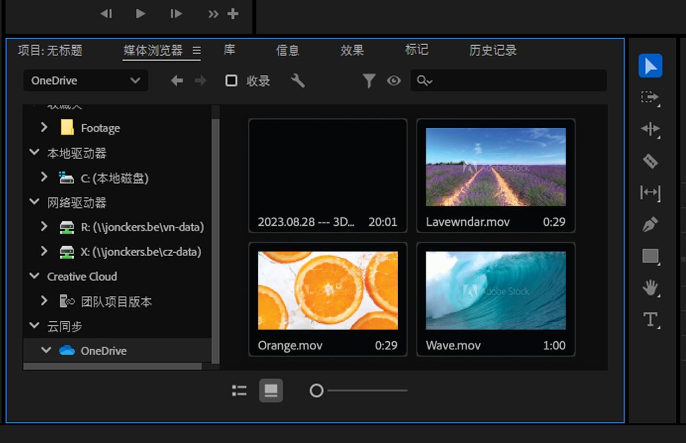Select the Hand tool
The height and width of the screenshot is (443, 686).
650,288
